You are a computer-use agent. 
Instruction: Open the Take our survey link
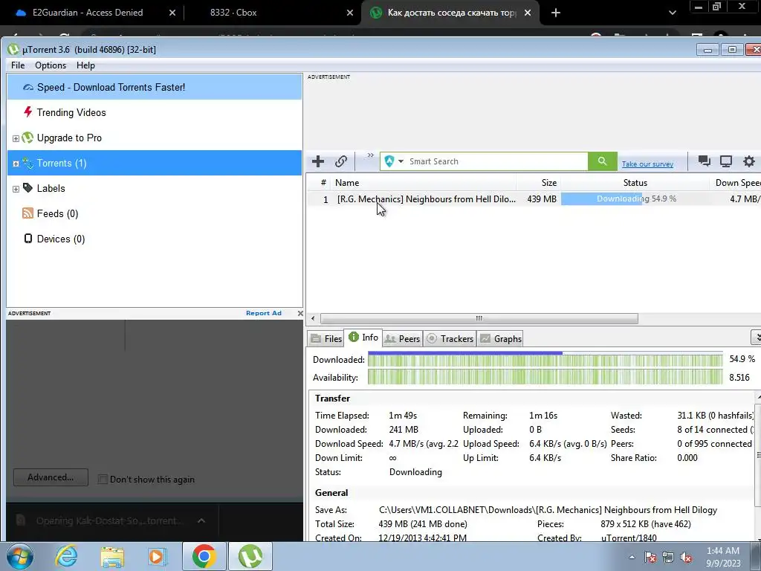(647, 164)
